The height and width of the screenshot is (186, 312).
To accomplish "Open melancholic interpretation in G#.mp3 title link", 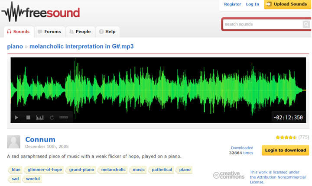I will (x=81, y=47).
